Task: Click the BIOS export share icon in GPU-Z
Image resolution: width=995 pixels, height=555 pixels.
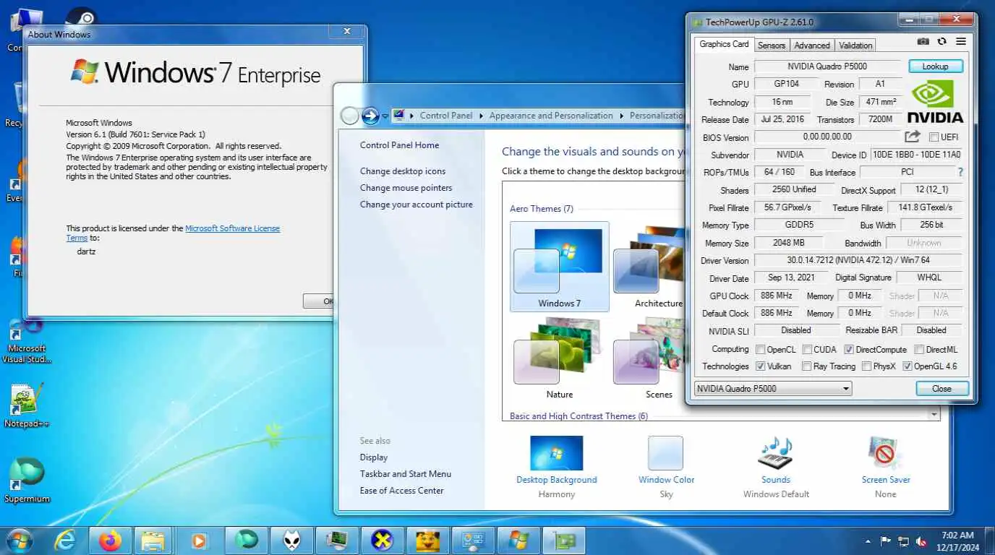Action: click(x=913, y=137)
